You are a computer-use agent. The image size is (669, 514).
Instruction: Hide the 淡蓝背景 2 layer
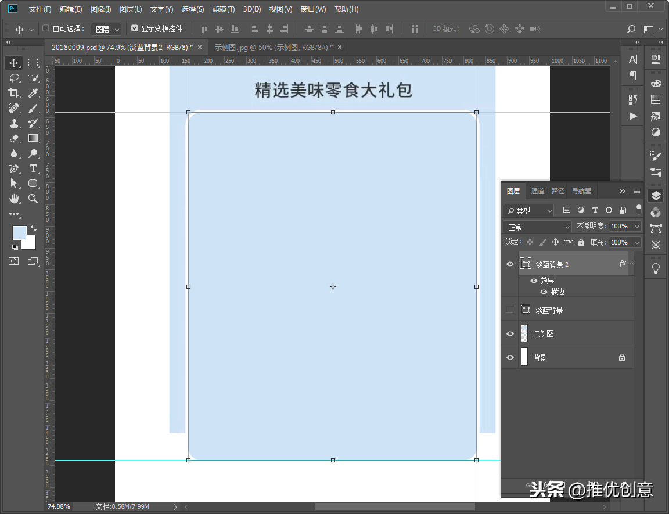click(x=510, y=264)
